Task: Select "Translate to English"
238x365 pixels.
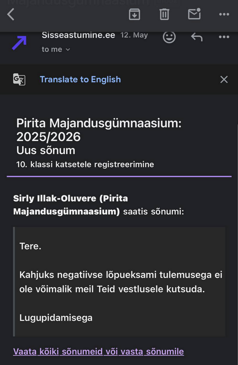Action: click(x=80, y=79)
